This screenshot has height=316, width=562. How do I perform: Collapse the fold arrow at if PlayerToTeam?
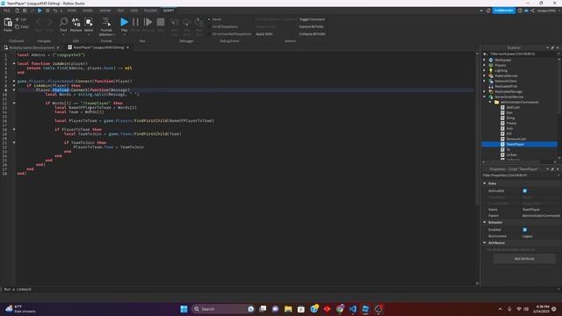(x=14, y=129)
